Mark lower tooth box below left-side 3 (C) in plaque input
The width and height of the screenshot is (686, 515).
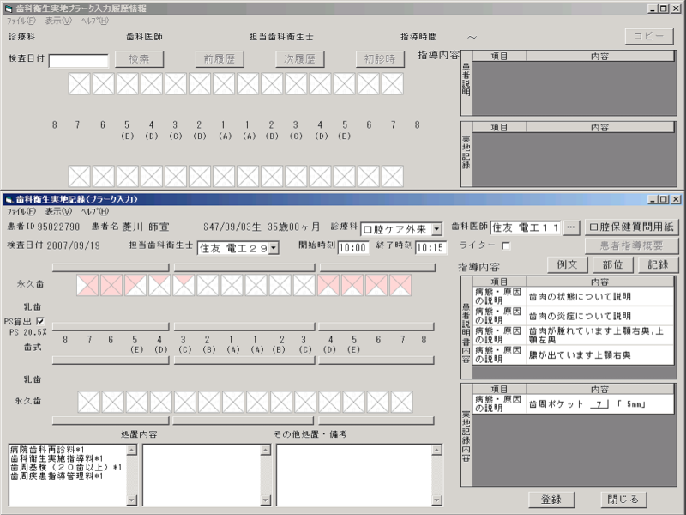pos(184,402)
